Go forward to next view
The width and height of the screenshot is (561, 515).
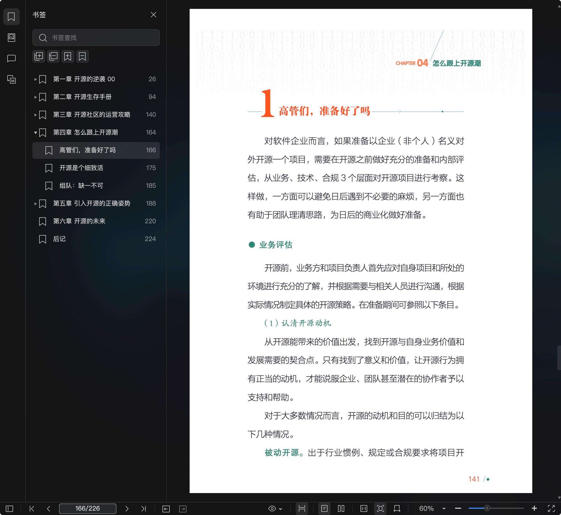[x=183, y=509]
